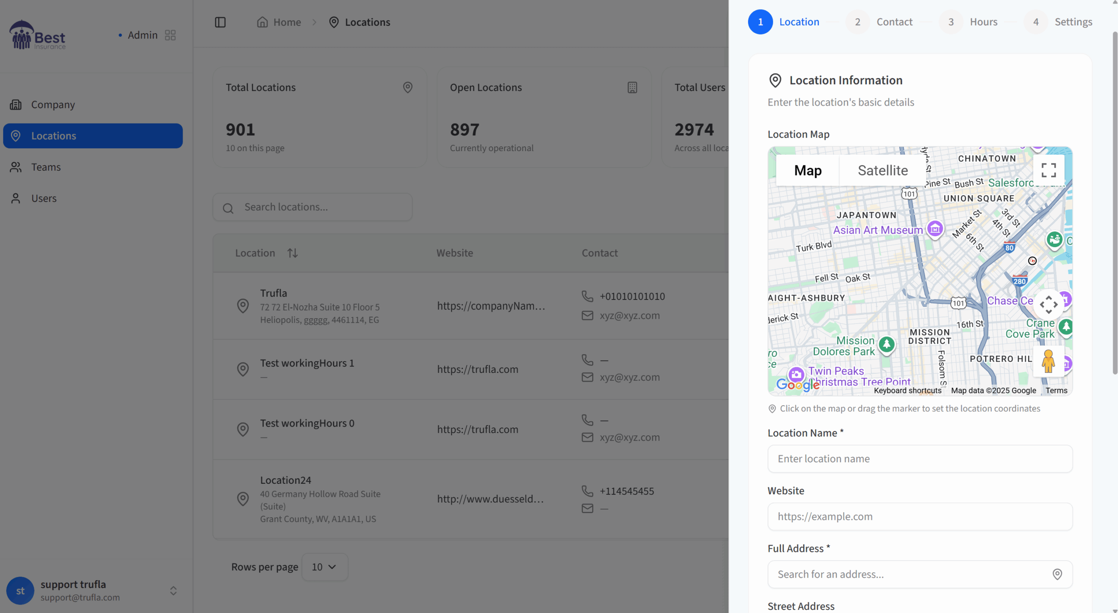1118x613 pixels.
Task: Open the map Terms link
Action: point(1056,390)
